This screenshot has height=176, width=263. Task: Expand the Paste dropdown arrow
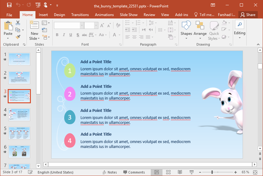pos(8,39)
